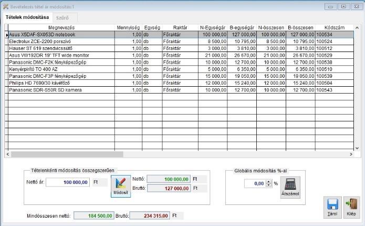Click code number 100512
Viewport: 365px width, 226px height.
click(x=324, y=48)
